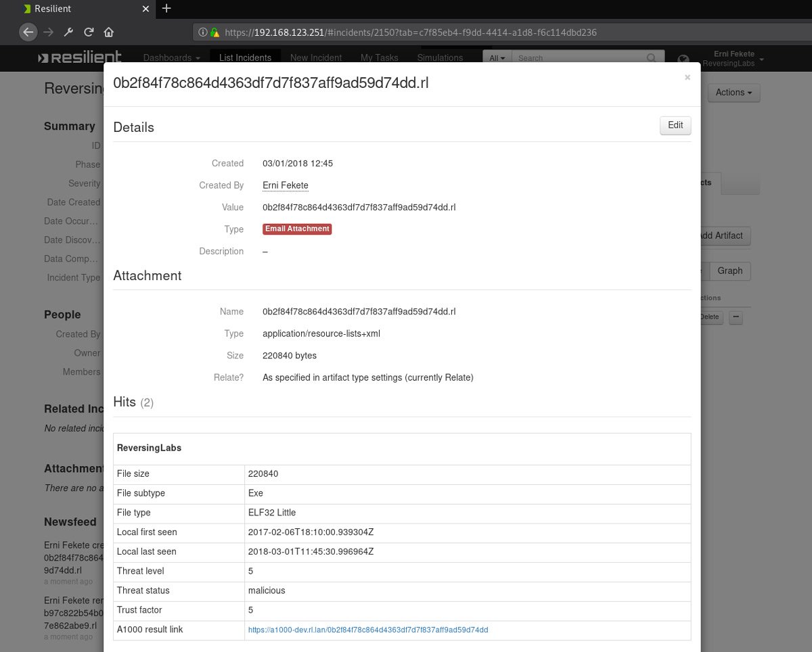
Task: Open the Dashboards dropdown menu
Action: point(171,57)
